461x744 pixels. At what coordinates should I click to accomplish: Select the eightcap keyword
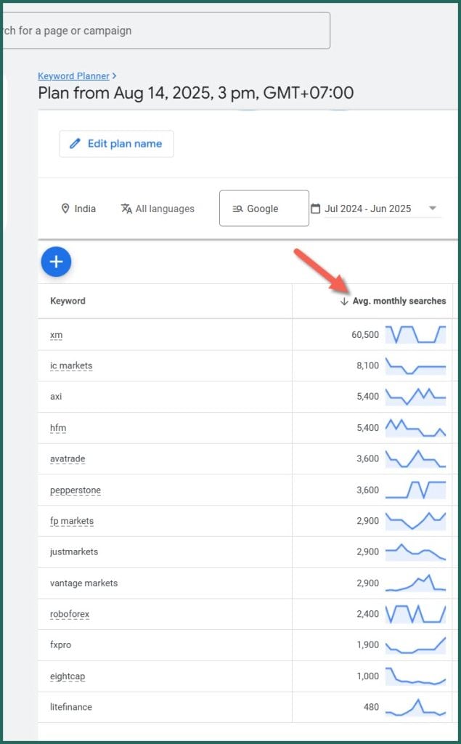(68, 676)
